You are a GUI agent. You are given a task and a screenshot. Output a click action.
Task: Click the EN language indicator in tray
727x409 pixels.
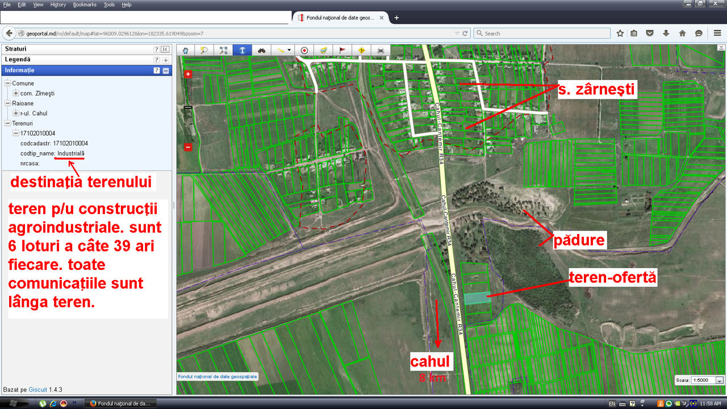pos(612,403)
